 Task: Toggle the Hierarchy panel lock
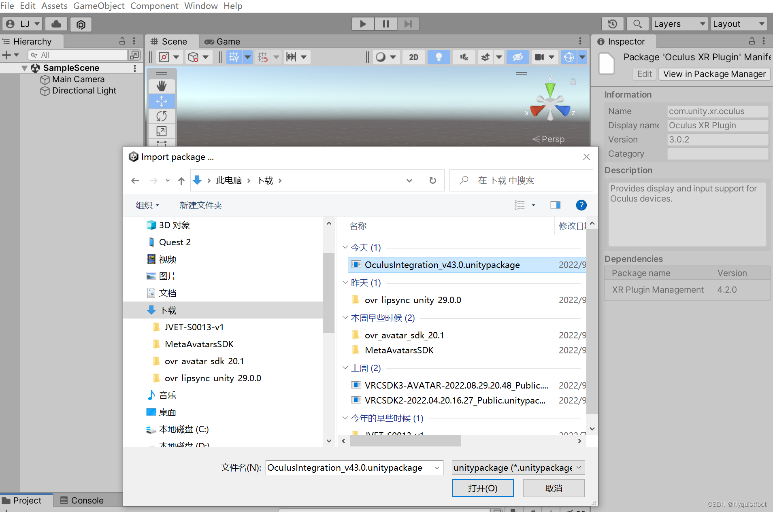[122, 41]
